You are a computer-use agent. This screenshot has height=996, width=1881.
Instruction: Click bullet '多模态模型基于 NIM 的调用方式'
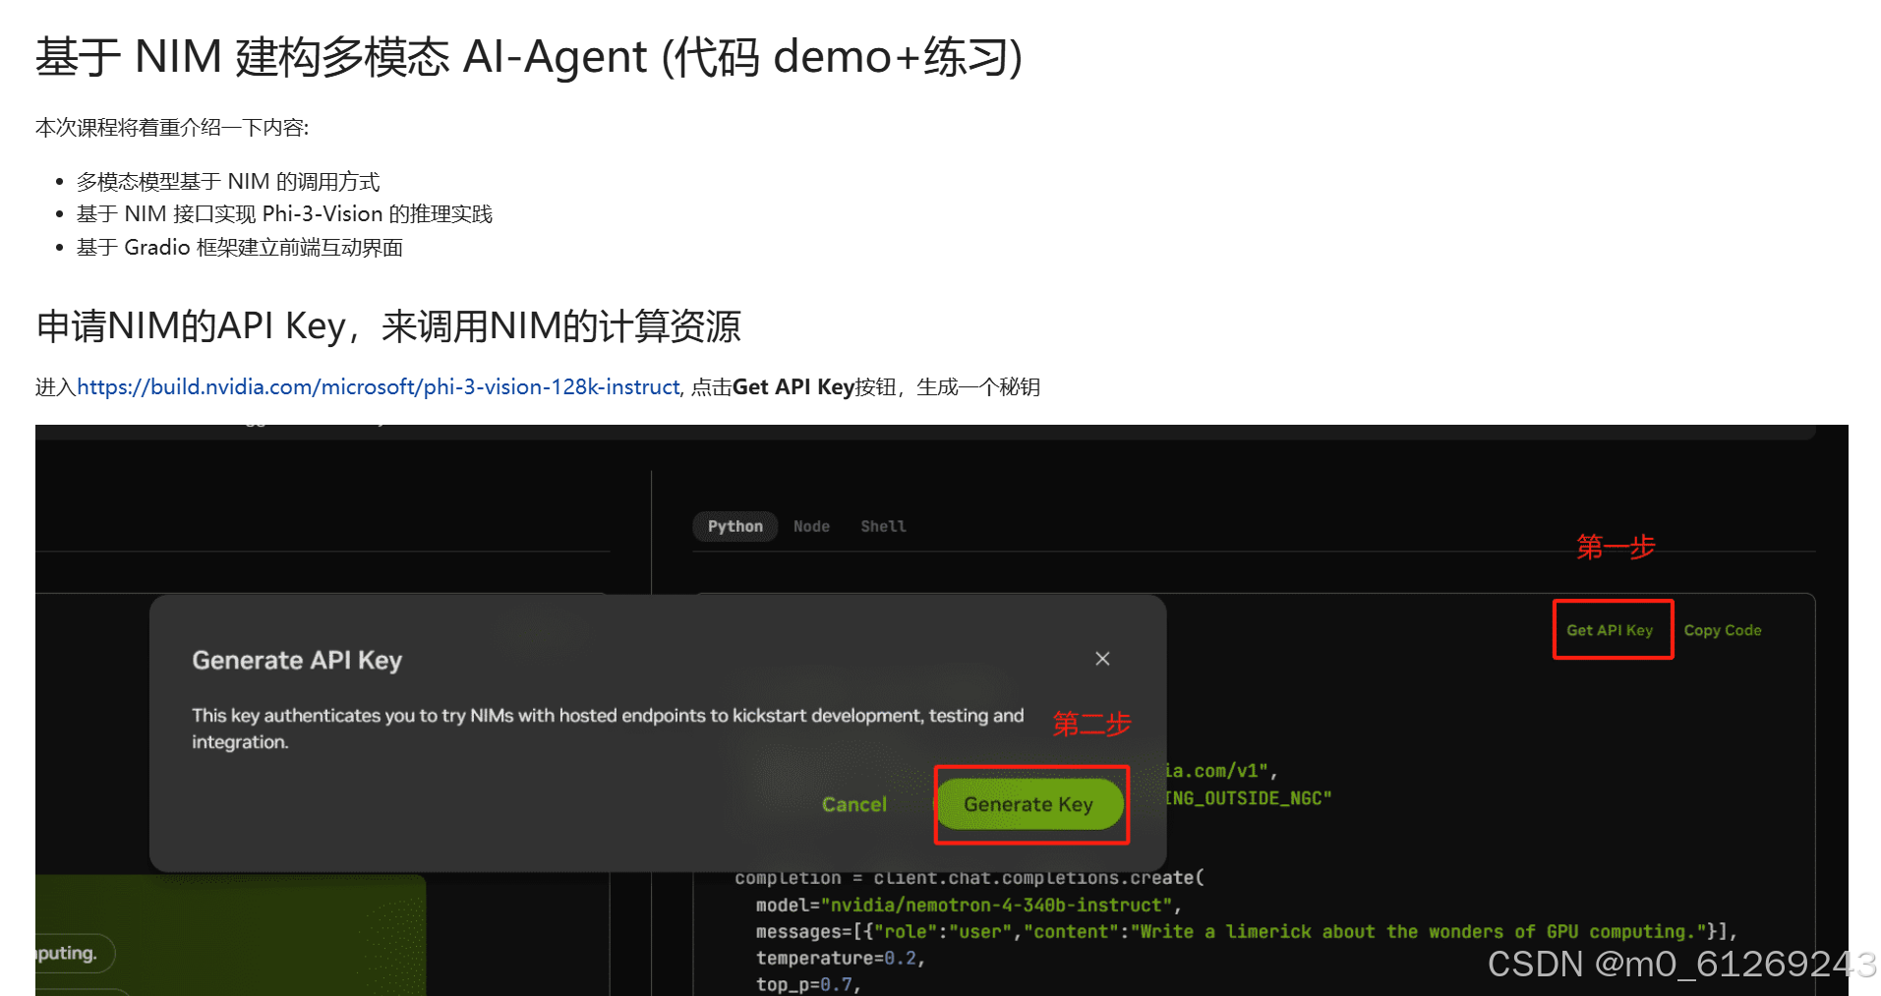click(x=228, y=182)
